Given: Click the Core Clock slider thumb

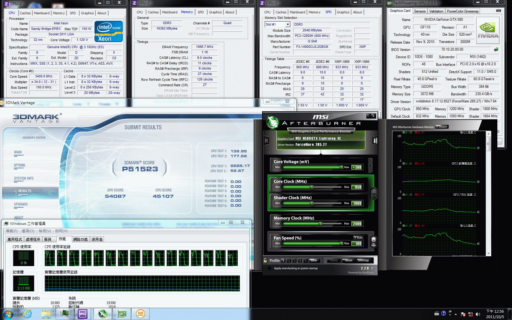Looking at the screenshot, I should point(311,187).
